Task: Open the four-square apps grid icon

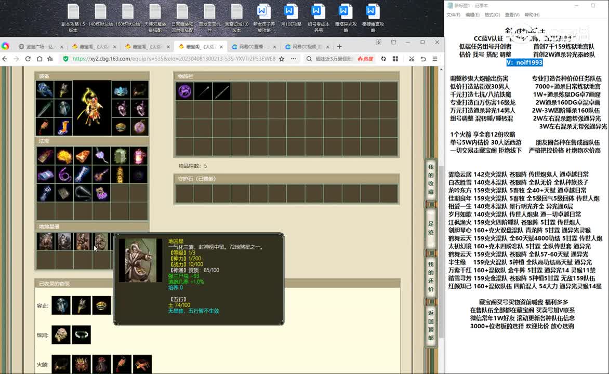Action: pos(395,59)
